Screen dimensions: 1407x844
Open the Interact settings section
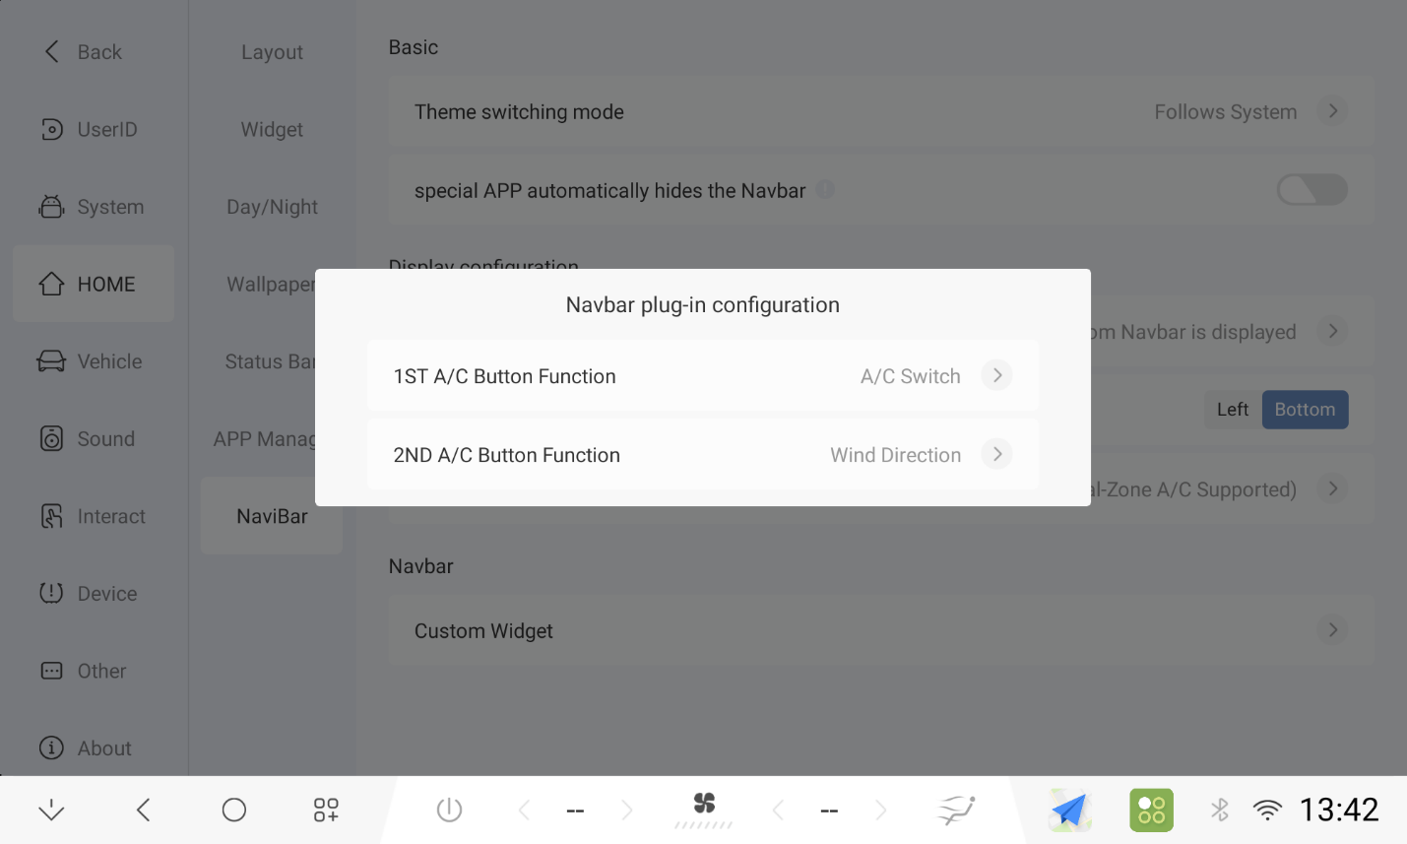pyautogui.click(x=94, y=516)
